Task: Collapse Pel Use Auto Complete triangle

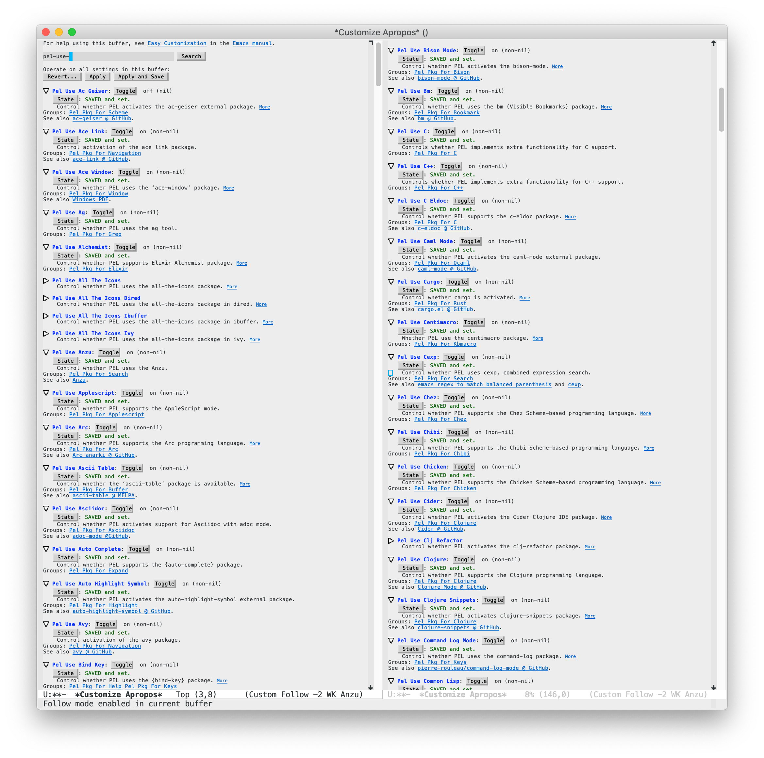Action: click(x=46, y=549)
